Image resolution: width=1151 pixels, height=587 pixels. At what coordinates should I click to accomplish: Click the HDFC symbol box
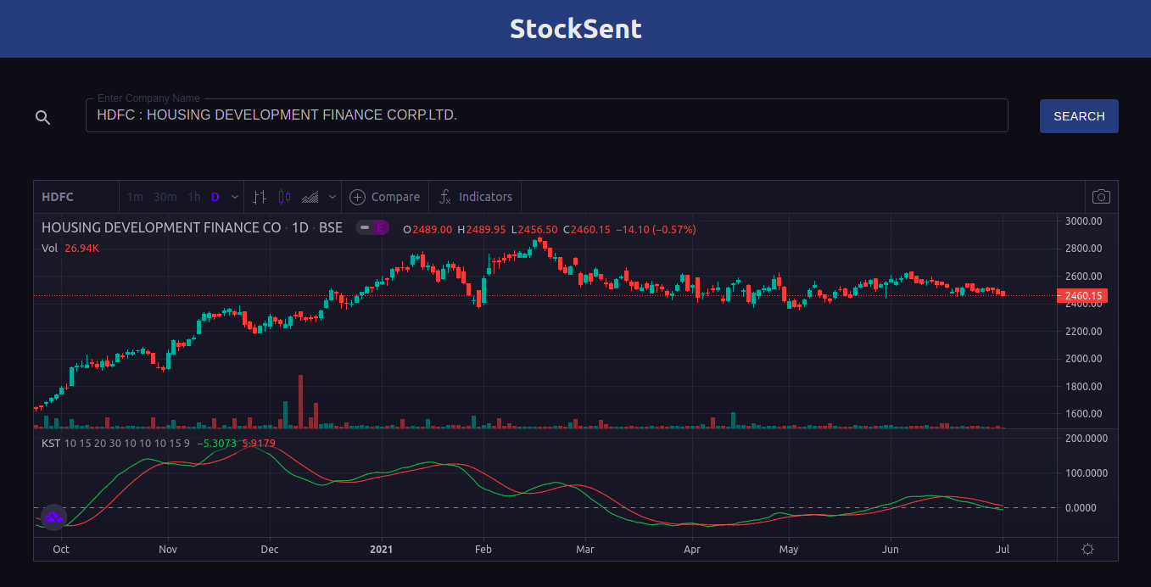76,197
